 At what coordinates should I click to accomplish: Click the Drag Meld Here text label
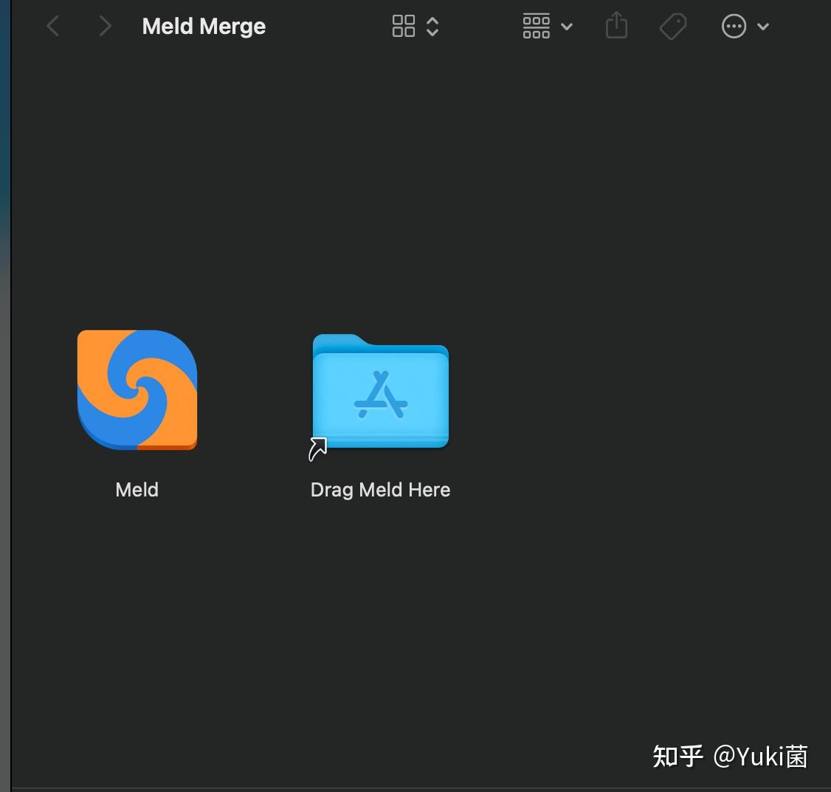point(379,489)
